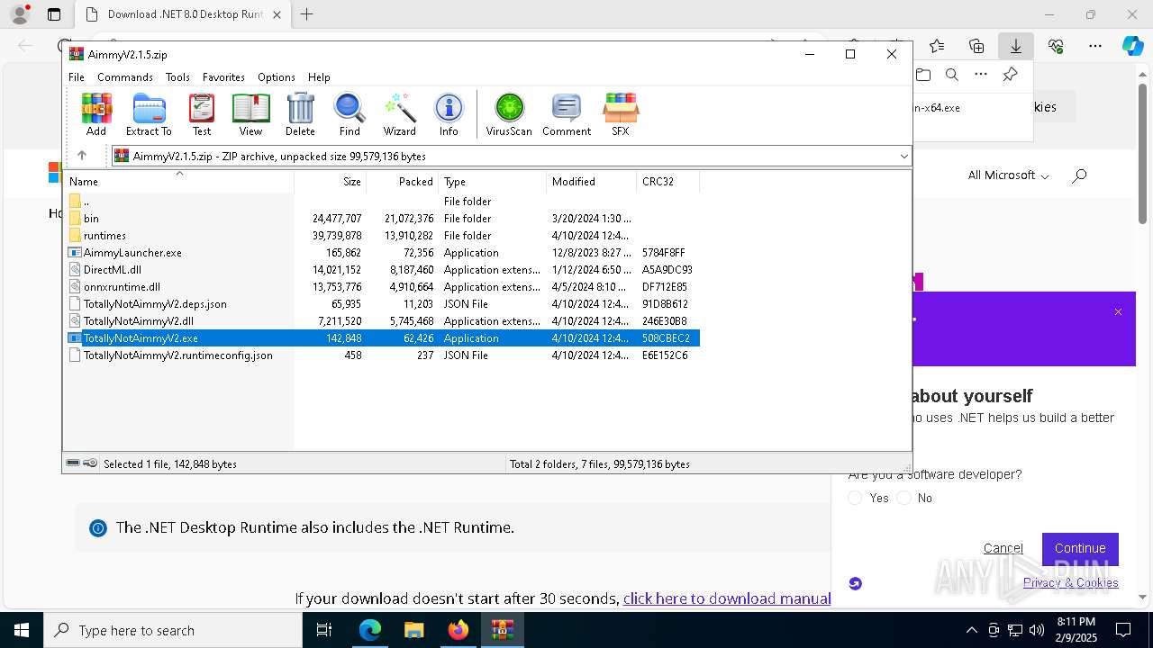
Task: Sort by the Size column header
Action: coord(330,181)
